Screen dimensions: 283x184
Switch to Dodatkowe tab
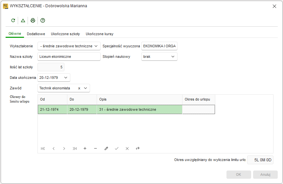[x=36, y=34]
